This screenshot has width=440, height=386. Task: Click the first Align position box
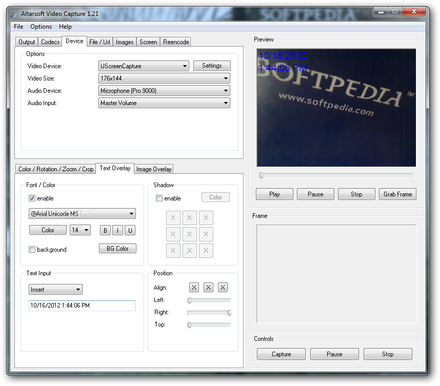tap(194, 287)
